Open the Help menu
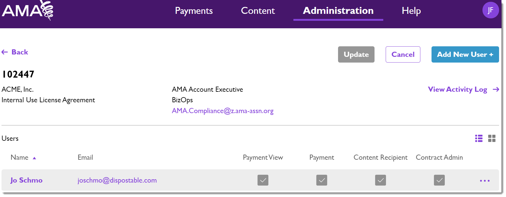Image resolution: width=506 pixels, height=197 pixels. tap(411, 11)
